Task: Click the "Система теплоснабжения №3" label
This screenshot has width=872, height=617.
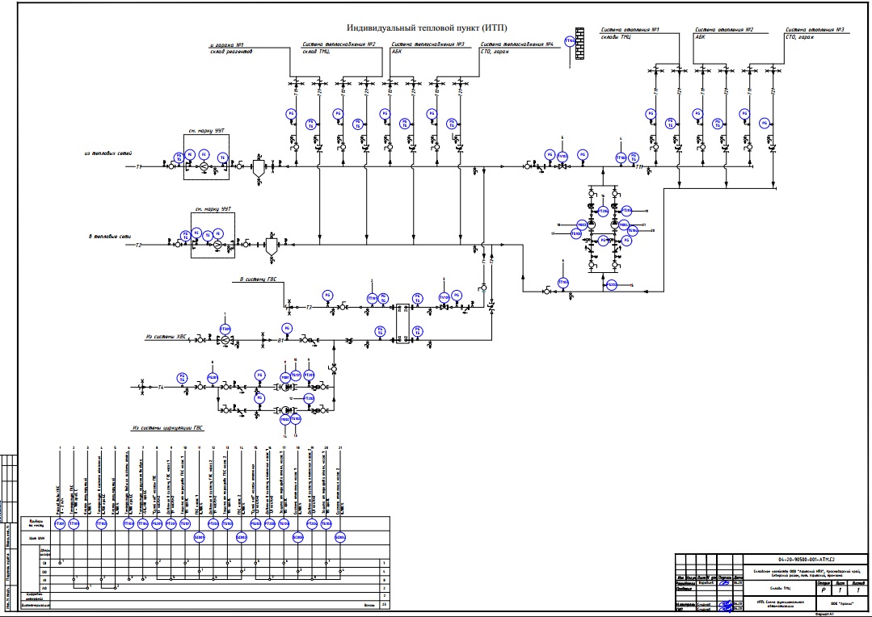Action: (x=428, y=44)
